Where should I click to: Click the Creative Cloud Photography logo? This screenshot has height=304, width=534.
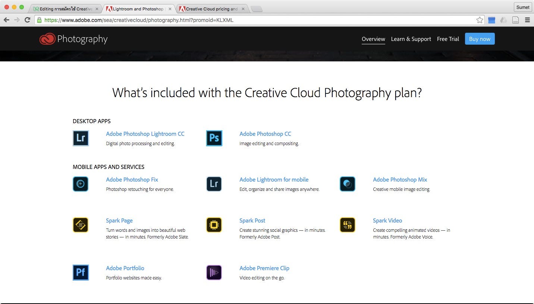(73, 39)
